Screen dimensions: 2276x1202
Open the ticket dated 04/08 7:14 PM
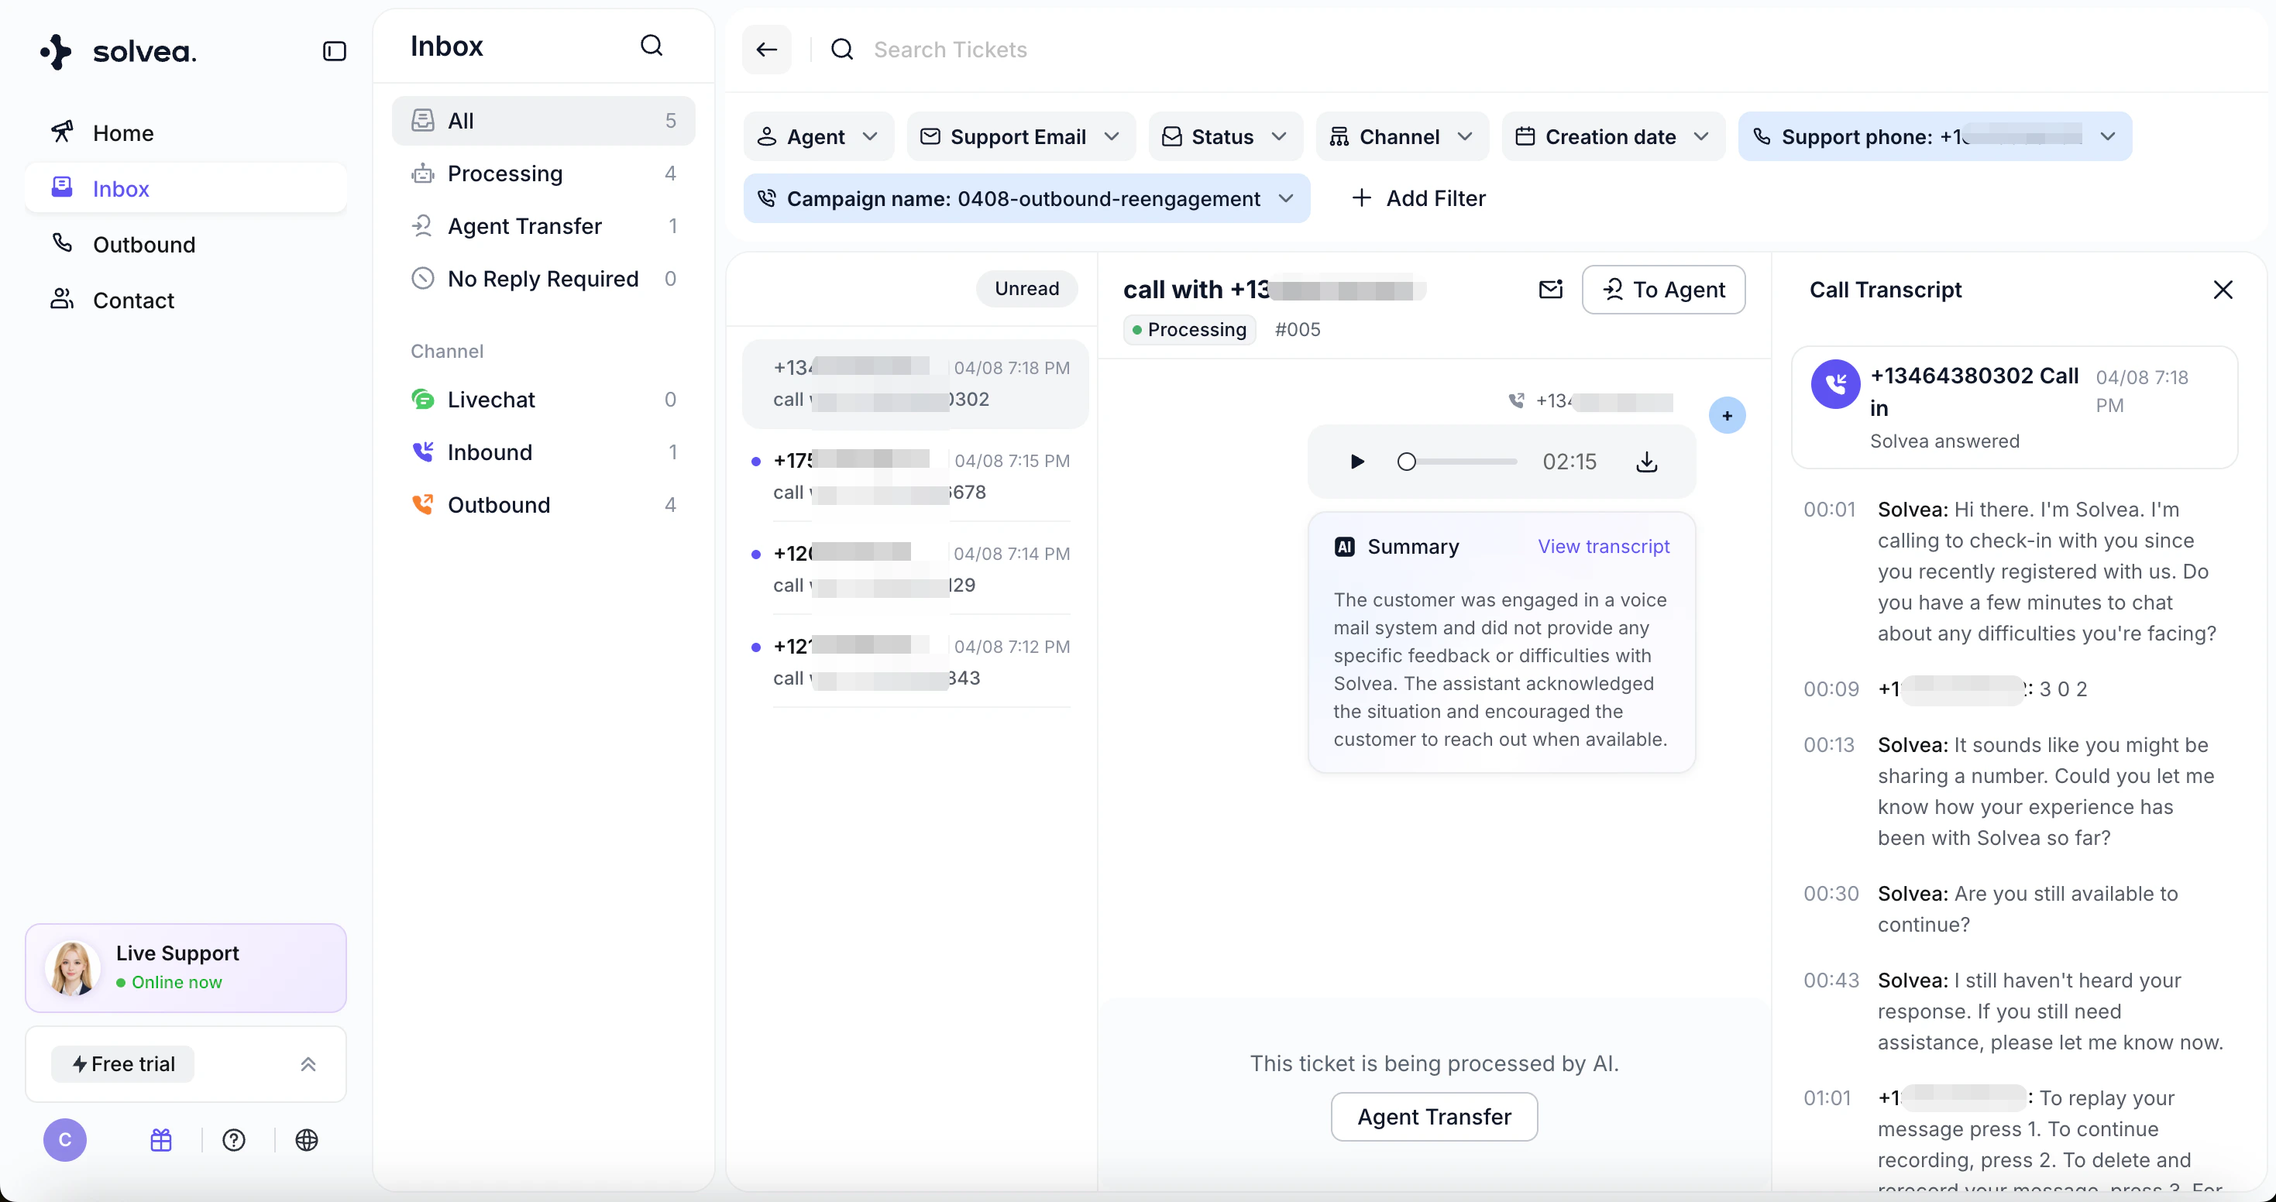pyautogui.click(x=916, y=570)
